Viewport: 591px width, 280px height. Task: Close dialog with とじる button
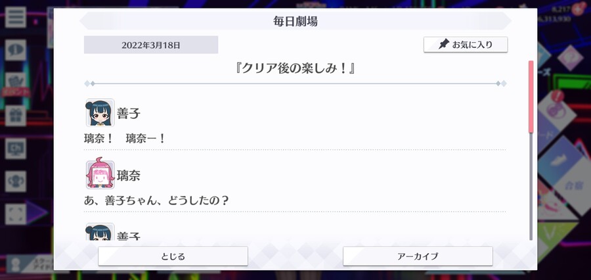(x=173, y=256)
